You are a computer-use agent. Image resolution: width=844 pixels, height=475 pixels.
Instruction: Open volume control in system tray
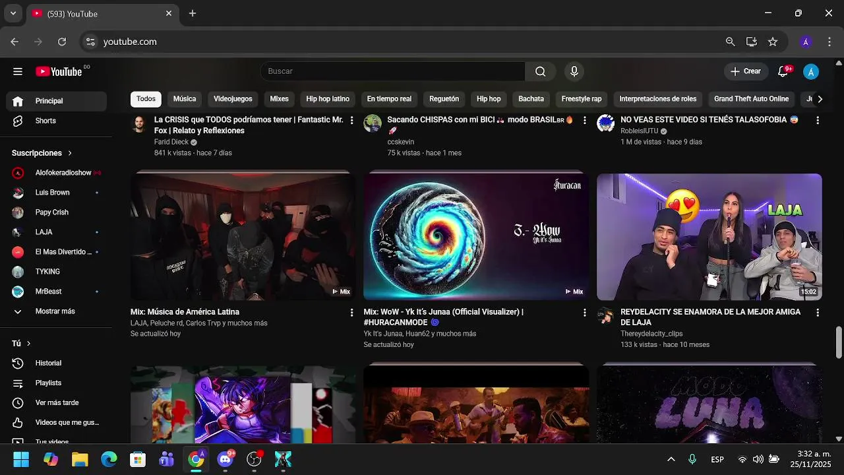click(758, 459)
